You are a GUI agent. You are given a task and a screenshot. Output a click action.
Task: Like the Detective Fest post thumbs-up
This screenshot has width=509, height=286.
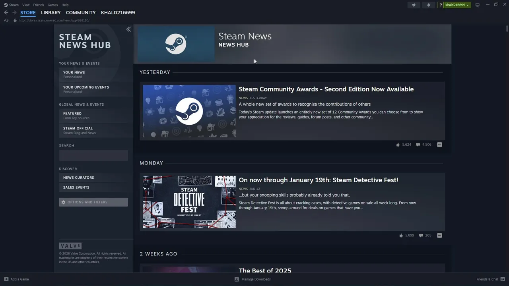401,236
